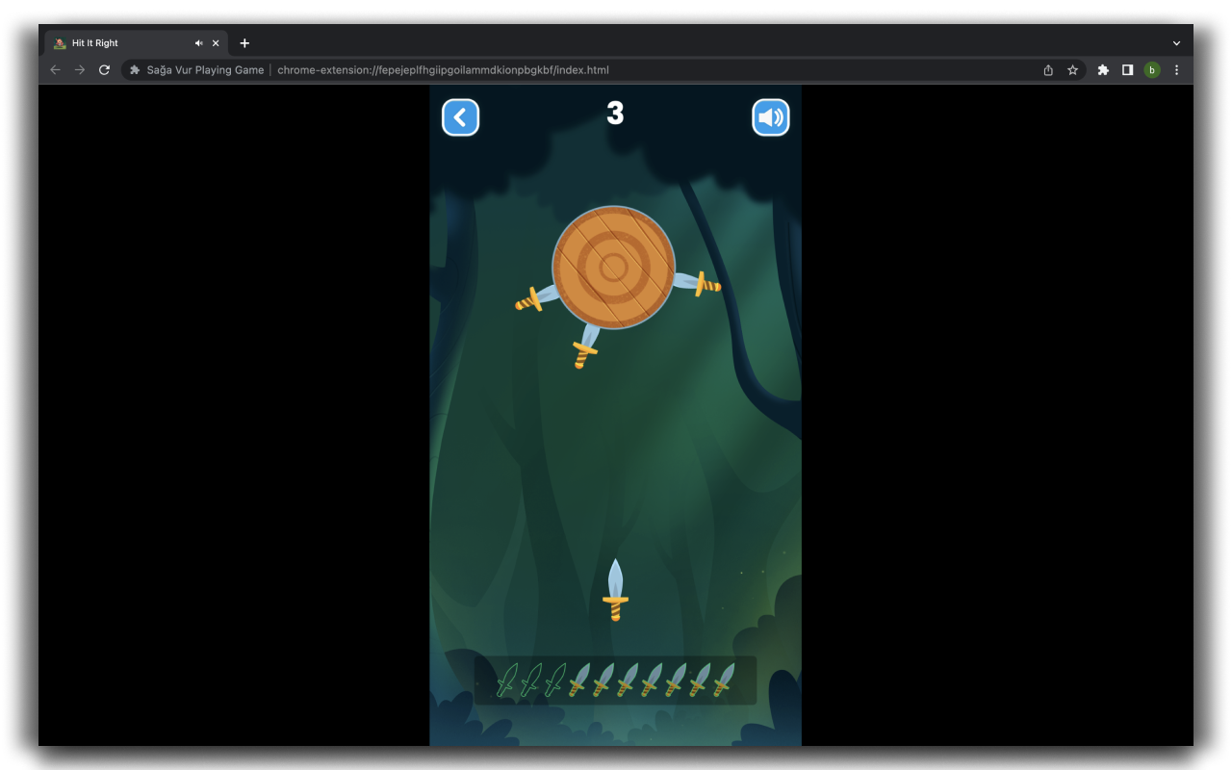This screenshot has width=1232, height=770.
Task: Toggle the browser side panel
Action: click(x=1127, y=70)
